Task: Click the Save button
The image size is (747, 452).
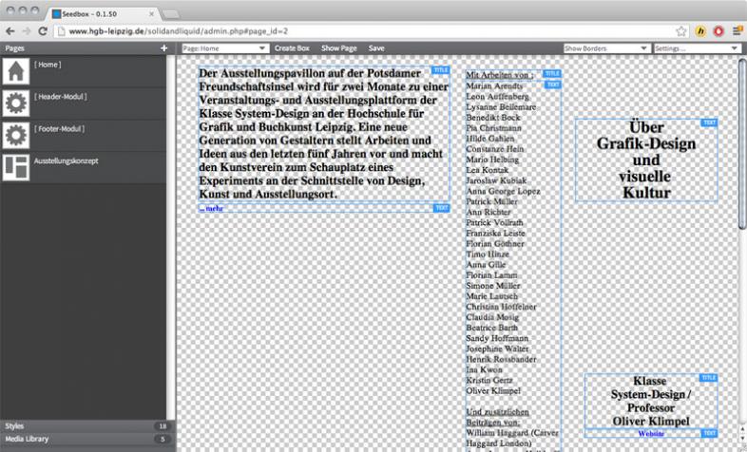Action: (x=376, y=47)
